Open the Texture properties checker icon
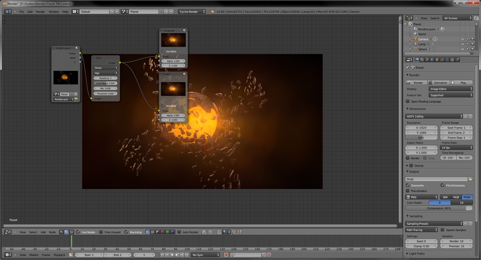Screen dimensions: 481x260 [452, 60]
